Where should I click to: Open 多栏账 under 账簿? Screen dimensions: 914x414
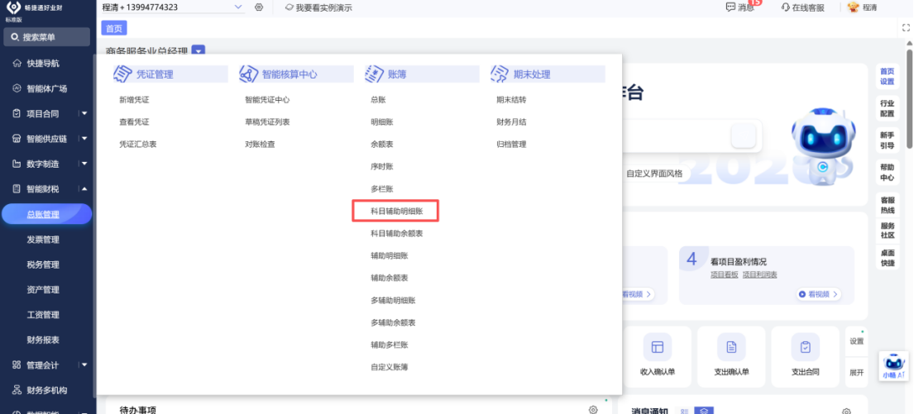pos(382,188)
